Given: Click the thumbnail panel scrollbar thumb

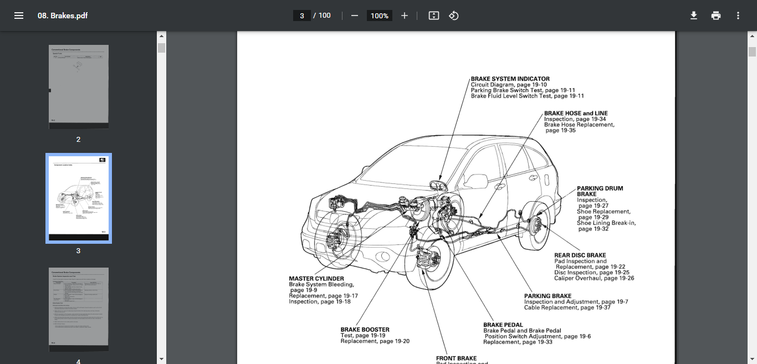Looking at the screenshot, I should (x=161, y=48).
